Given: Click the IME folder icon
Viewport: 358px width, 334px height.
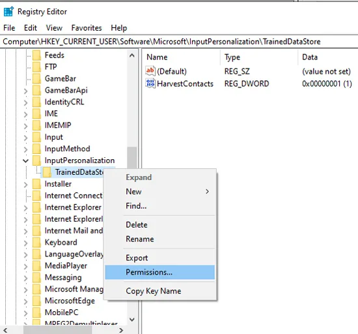Looking at the screenshot, I should point(36,114).
